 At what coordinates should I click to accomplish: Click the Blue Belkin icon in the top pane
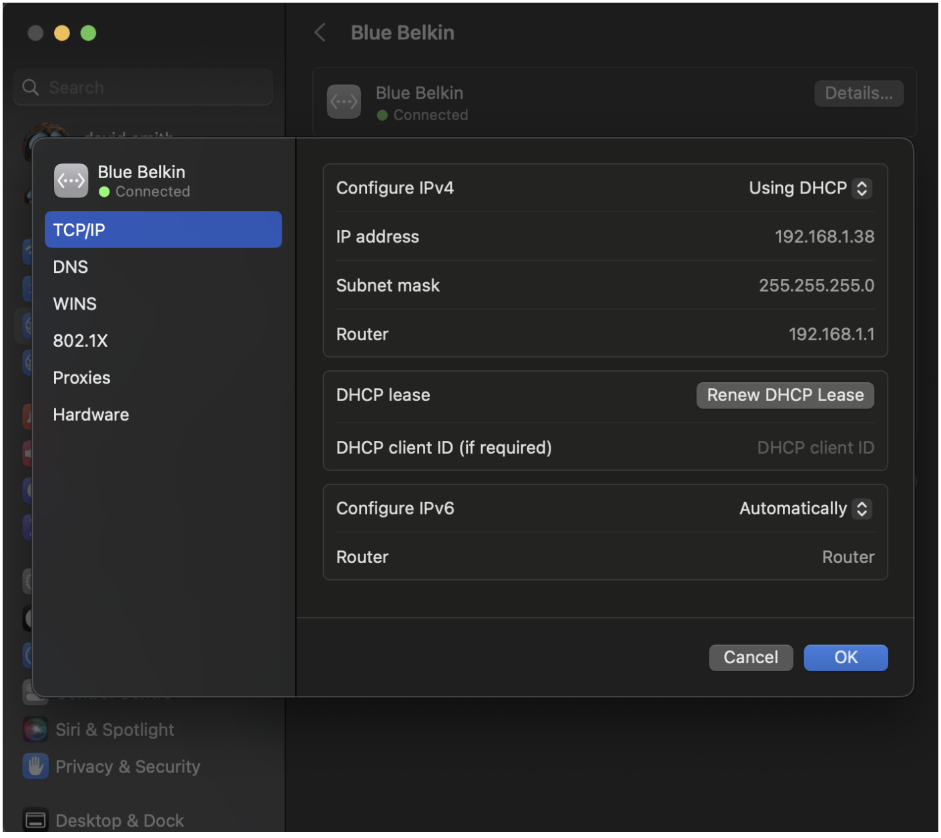(344, 101)
